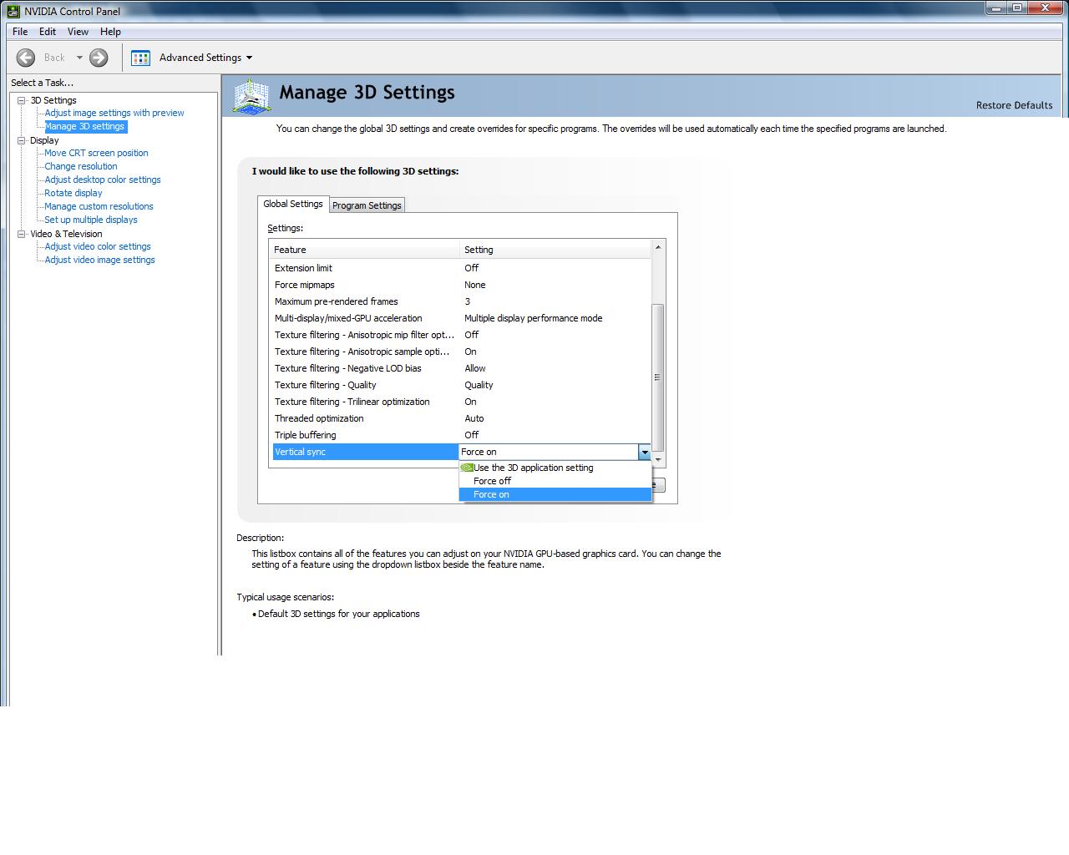This screenshot has height=855, width=1069.
Task: Open Rotate display task
Action: [73, 193]
